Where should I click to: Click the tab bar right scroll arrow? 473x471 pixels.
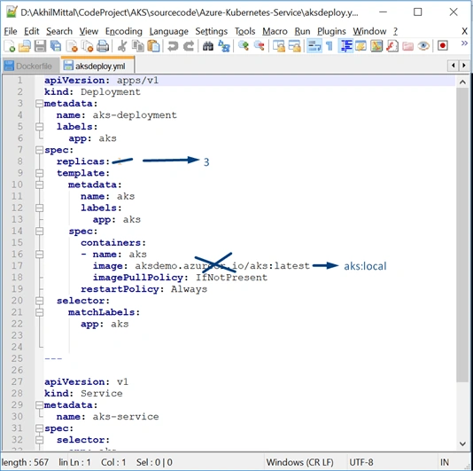(464, 66)
